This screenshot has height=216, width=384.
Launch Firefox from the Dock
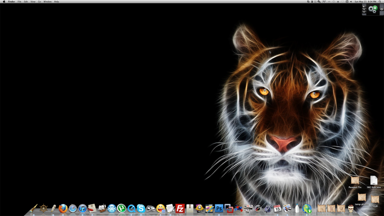click(63, 208)
